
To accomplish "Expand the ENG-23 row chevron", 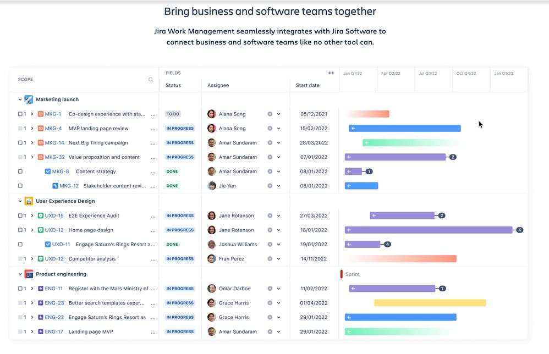I will click(32, 303).
